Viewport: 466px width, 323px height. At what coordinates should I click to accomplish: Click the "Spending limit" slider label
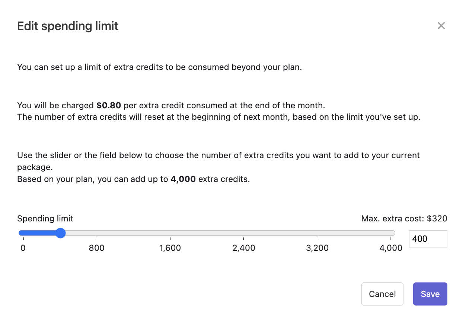click(x=45, y=218)
